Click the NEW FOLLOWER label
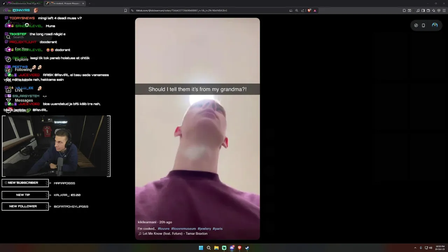Screen dimensions: 448x252 tap(25, 206)
